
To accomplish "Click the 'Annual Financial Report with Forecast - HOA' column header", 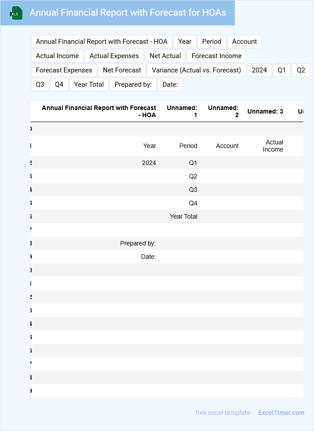I will pos(99,111).
